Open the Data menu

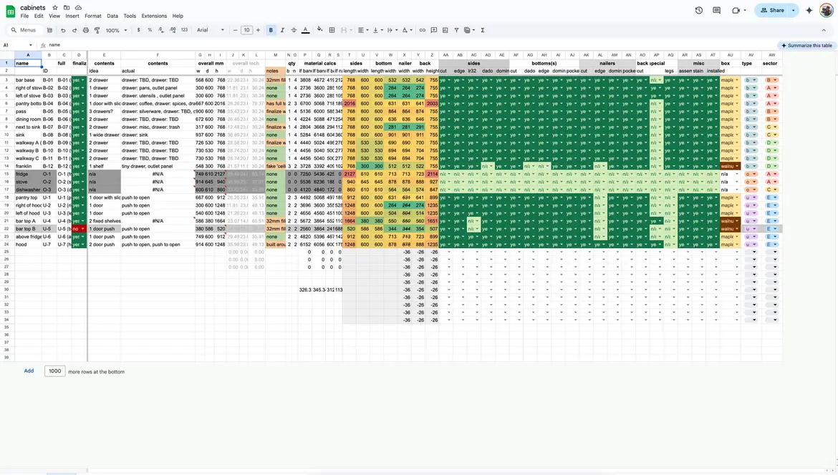click(x=112, y=16)
